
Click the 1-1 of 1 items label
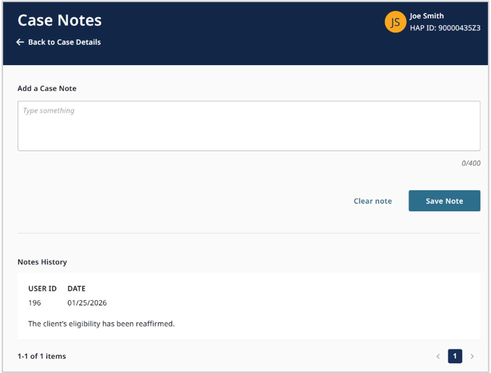click(41, 356)
